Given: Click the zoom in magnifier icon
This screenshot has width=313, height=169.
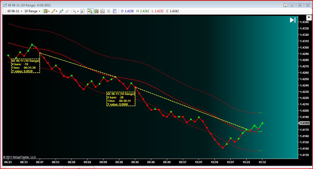Looking at the screenshot, I should point(61,11).
